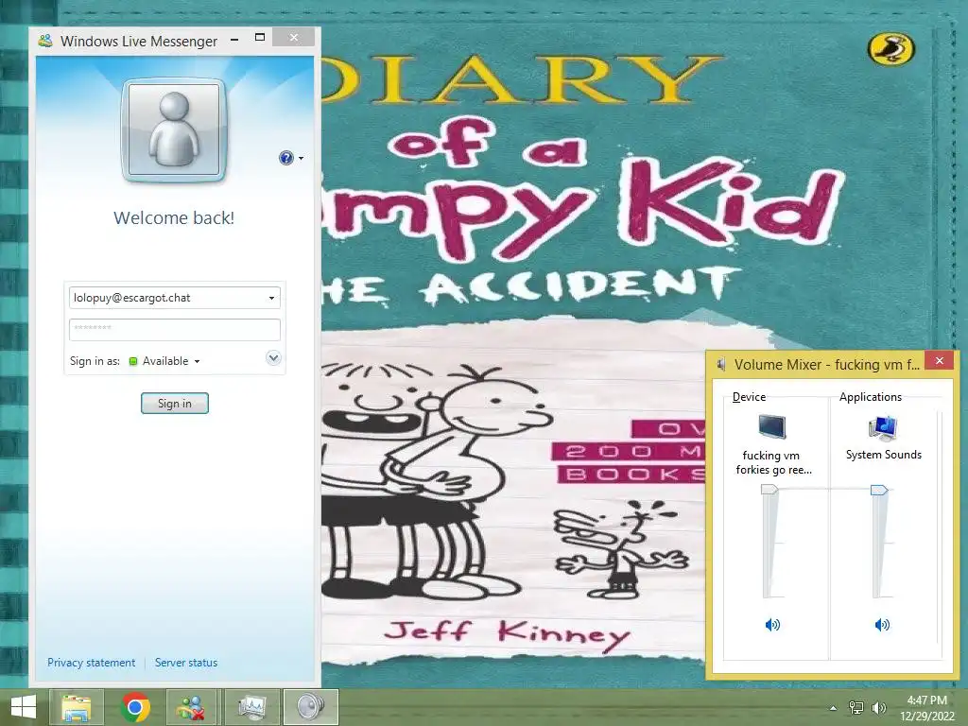Click the device volume slider thumb
Screen dimensions: 968x726
769,490
